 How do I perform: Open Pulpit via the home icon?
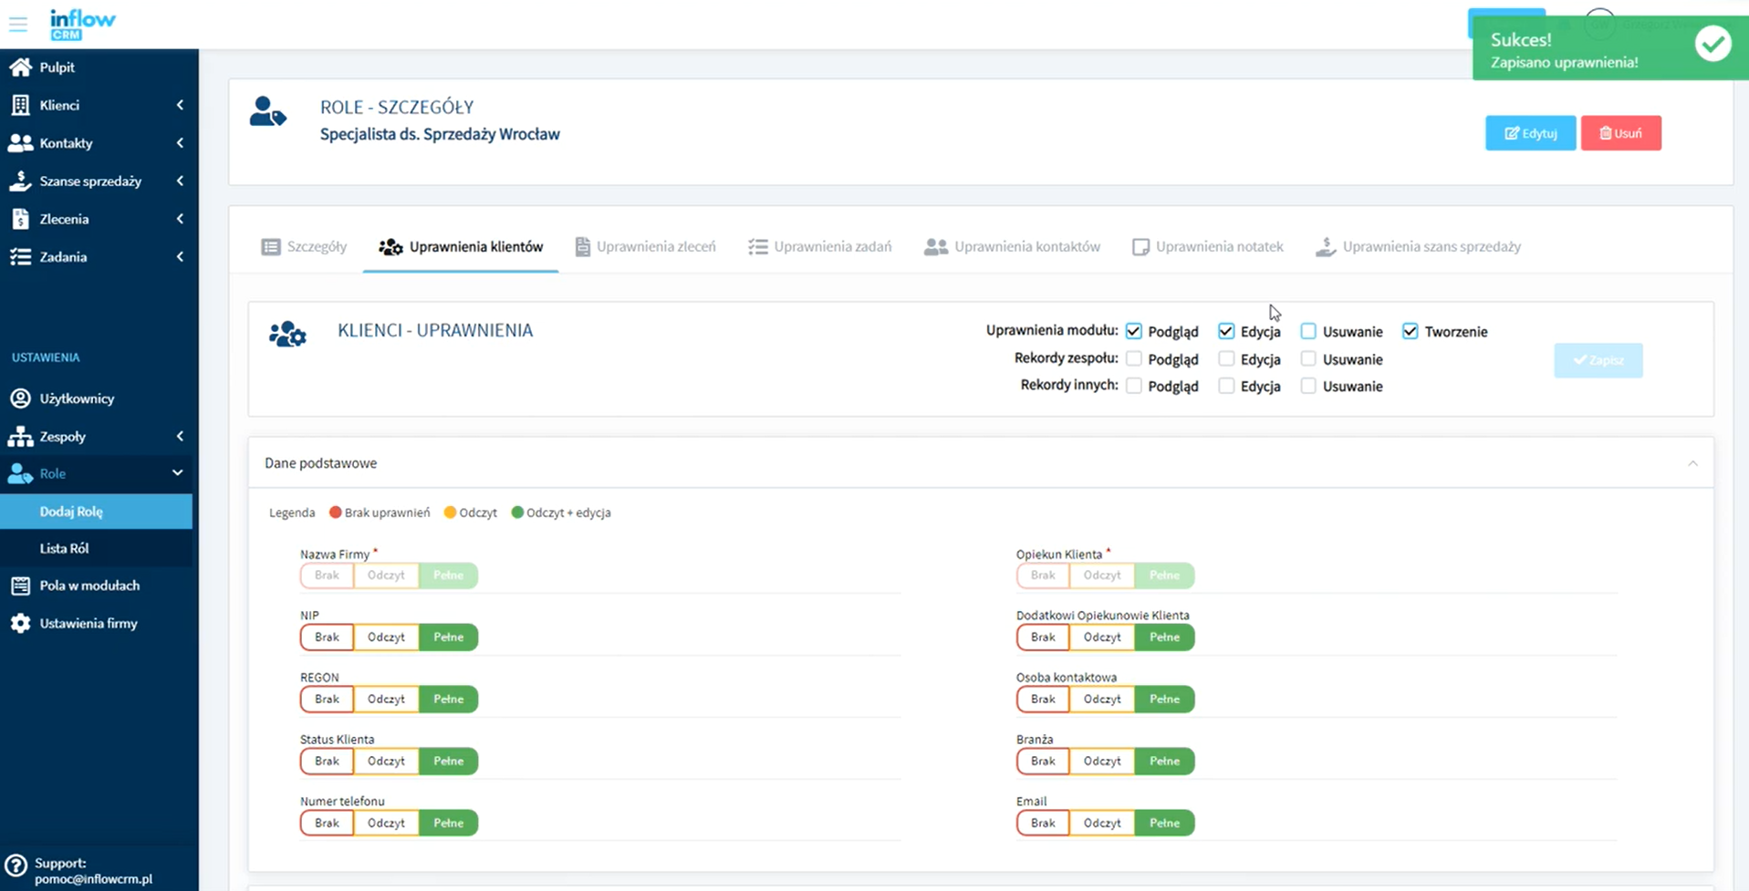[20, 67]
